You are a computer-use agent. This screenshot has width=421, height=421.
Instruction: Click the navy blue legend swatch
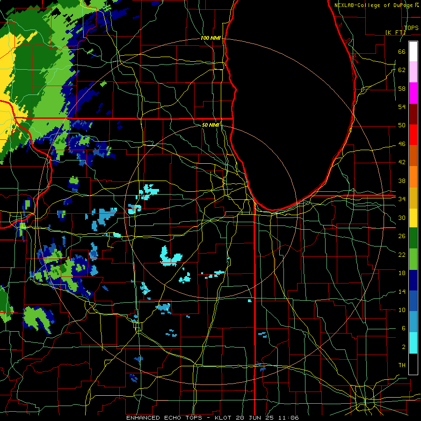click(413, 280)
